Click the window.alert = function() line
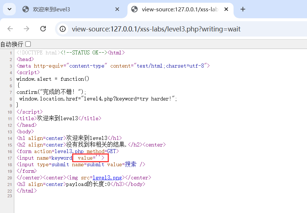Viewport: 307px width, 213px height. (53, 79)
